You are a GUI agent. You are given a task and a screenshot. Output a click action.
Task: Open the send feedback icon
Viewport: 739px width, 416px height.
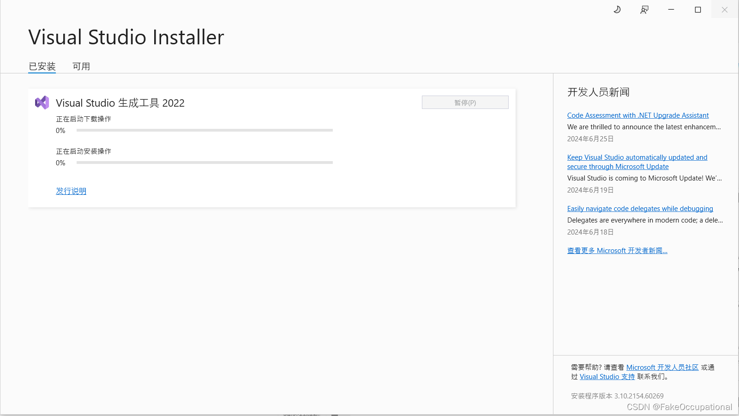point(644,10)
